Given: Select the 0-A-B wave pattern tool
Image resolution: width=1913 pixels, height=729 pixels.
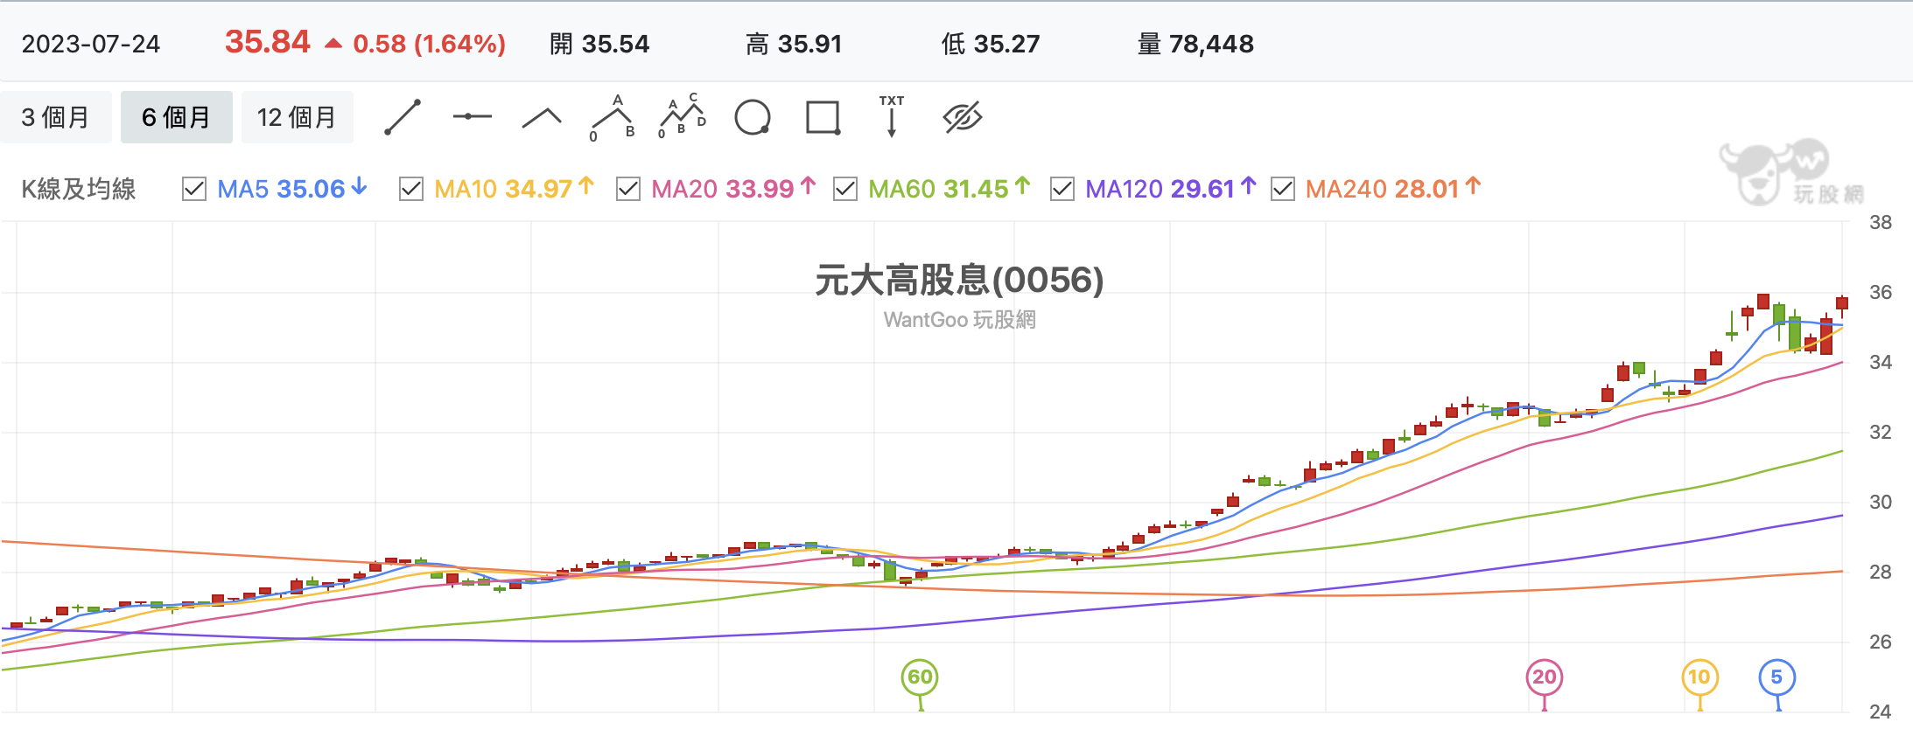Looking at the screenshot, I should click(x=613, y=117).
